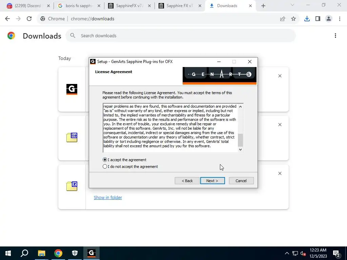
Task: Click the Chrome logo on Downloads page
Action: [11, 36]
